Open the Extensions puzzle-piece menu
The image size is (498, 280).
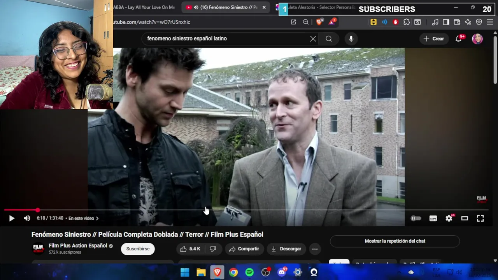tap(407, 22)
